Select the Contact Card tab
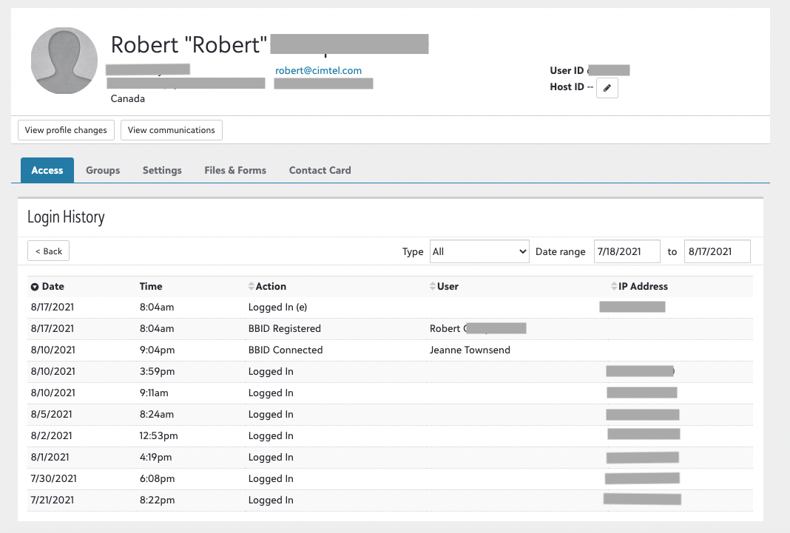This screenshot has height=533, width=790. pos(320,170)
